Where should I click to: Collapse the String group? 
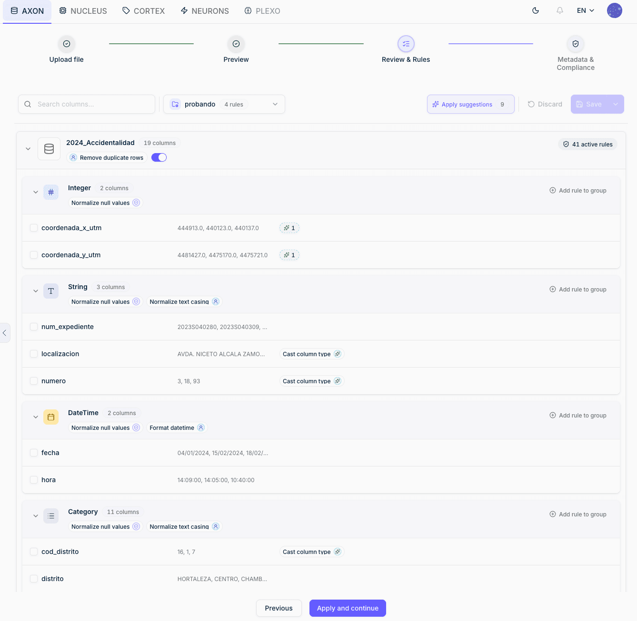click(36, 291)
